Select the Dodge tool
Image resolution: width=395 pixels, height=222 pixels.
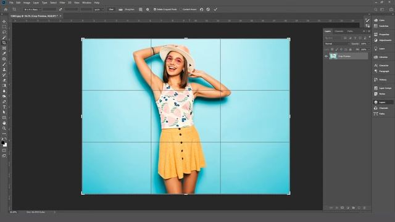coord(4,96)
